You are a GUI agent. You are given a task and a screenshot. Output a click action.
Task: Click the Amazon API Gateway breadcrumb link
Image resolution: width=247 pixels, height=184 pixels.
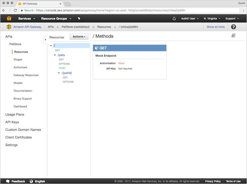click(x=27, y=27)
